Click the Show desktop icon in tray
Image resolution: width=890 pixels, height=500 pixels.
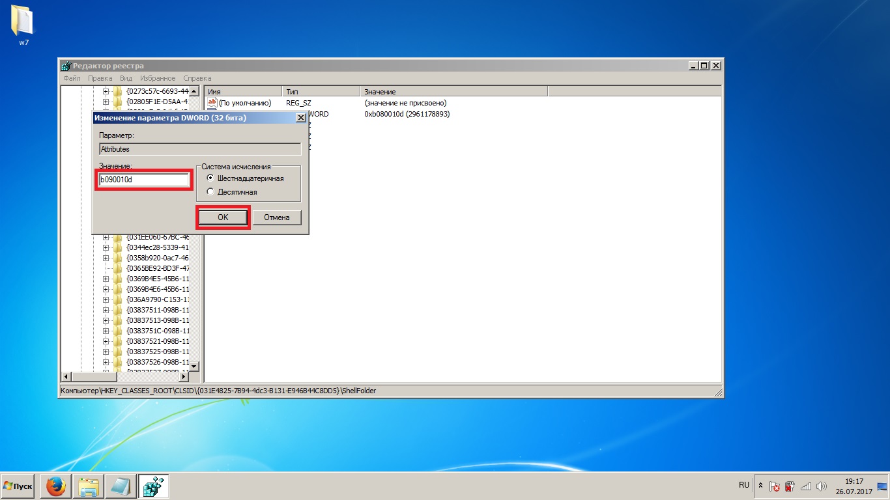[883, 486]
